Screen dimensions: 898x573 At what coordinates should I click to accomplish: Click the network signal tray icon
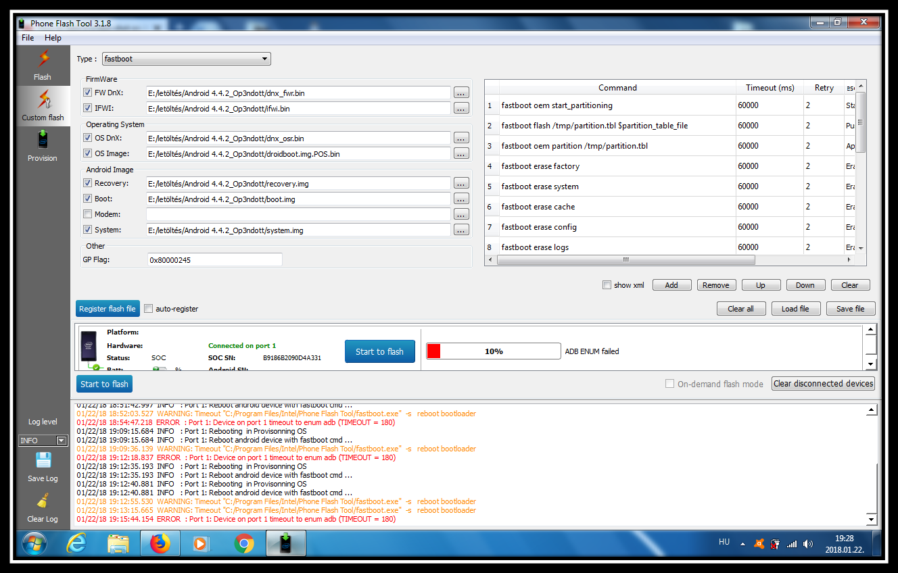tap(792, 543)
